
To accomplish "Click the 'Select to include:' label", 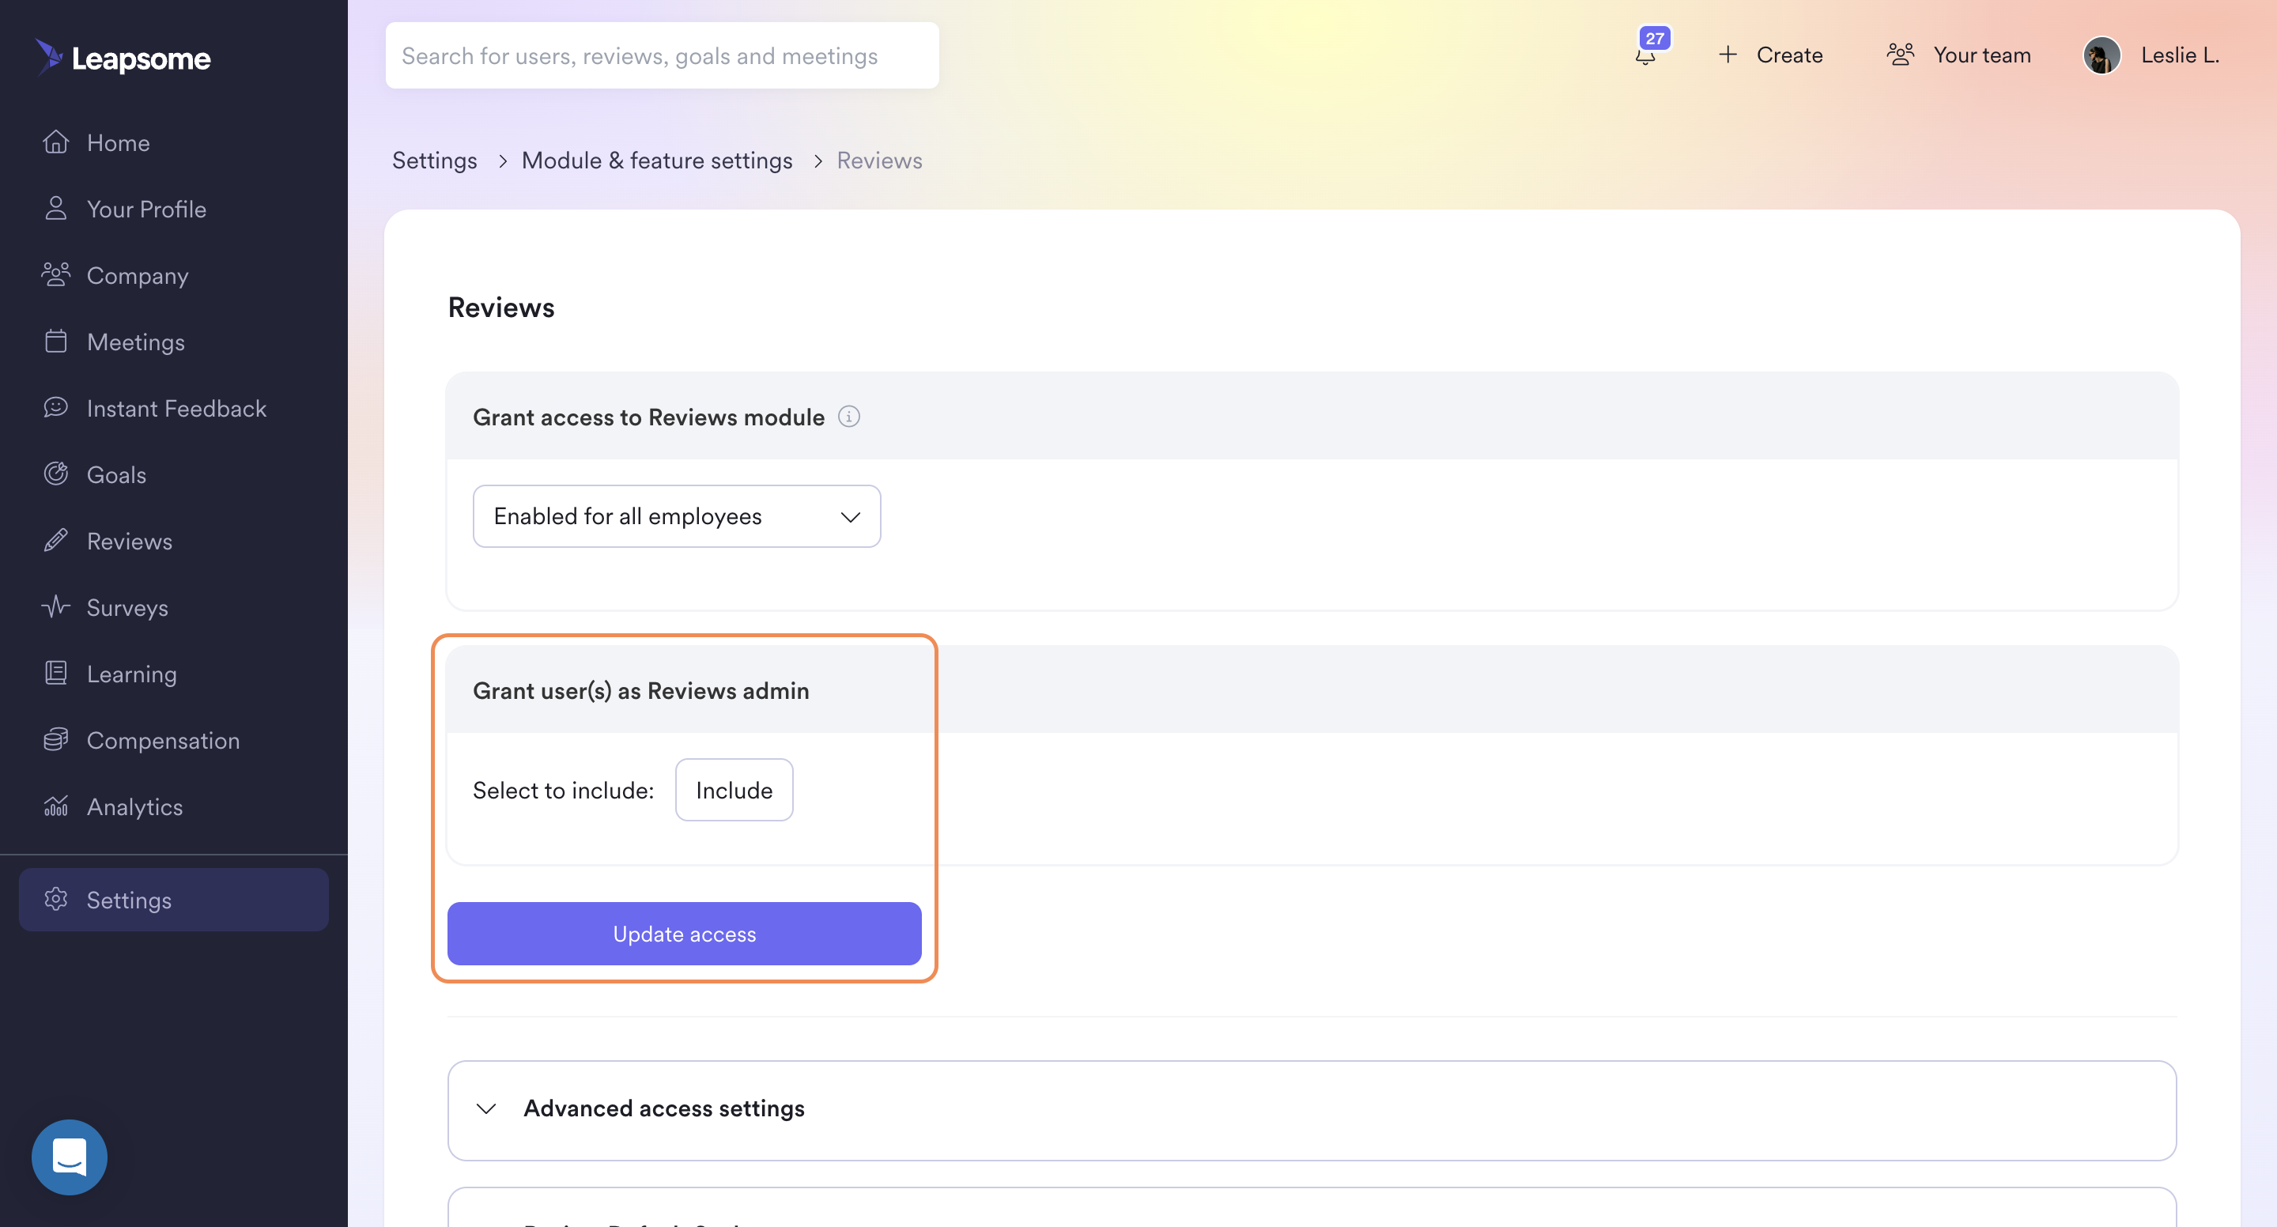I will [563, 790].
